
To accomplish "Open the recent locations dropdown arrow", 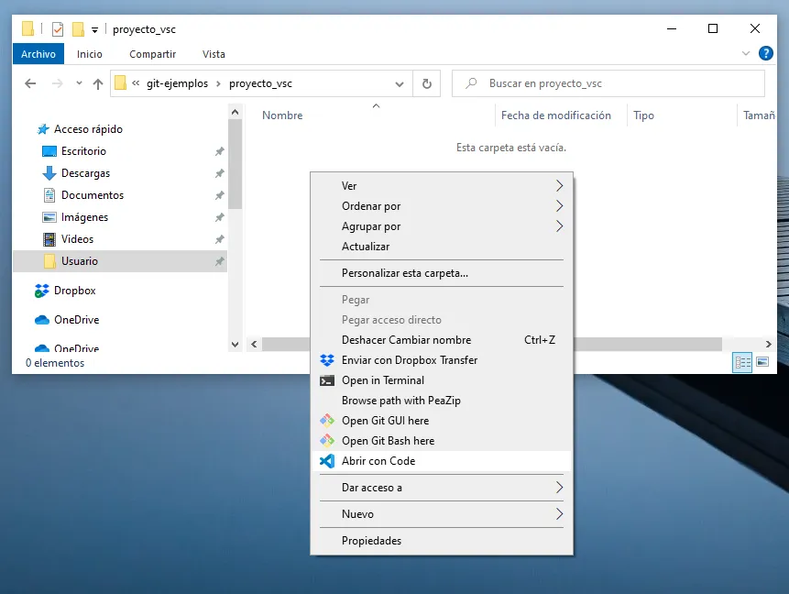I will pos(78,83).
